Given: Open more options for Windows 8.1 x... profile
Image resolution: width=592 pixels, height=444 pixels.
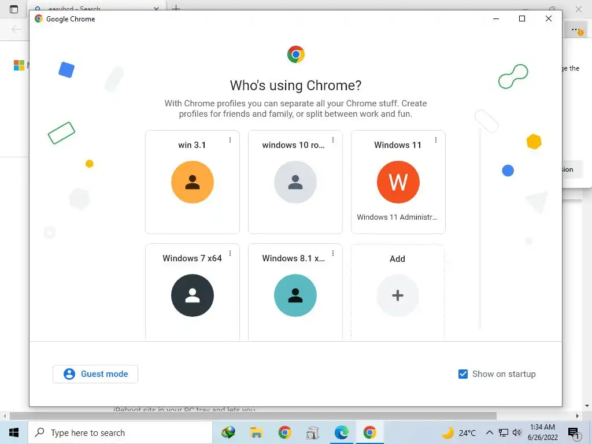Looking at the screenshot, I should [x=333, y=253].
